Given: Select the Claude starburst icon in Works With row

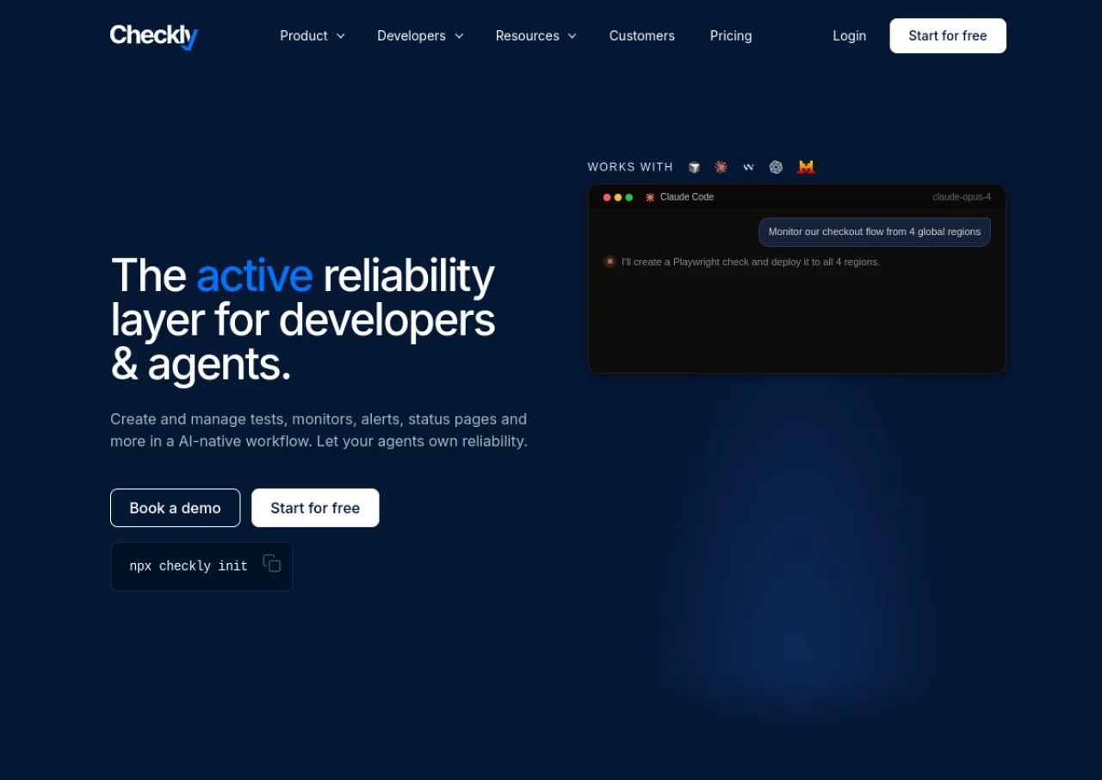Looking at the screenshot, I should (x=721, y=167).
